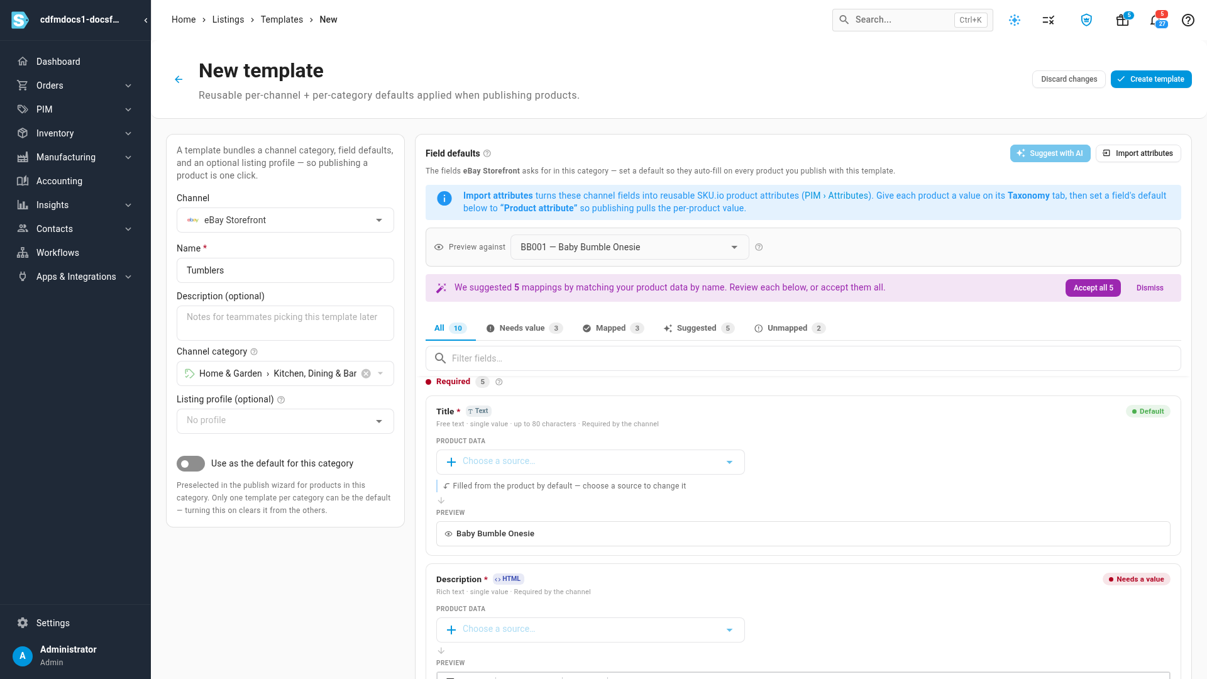Collapse the sidebar with the chevron
The image size is (1207, 679).
tap(146, 20)
